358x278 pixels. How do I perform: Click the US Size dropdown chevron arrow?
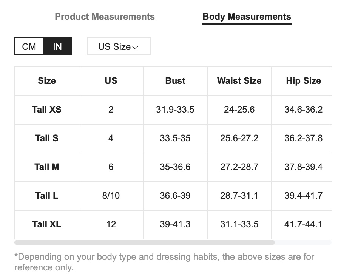tap(136, 48)
